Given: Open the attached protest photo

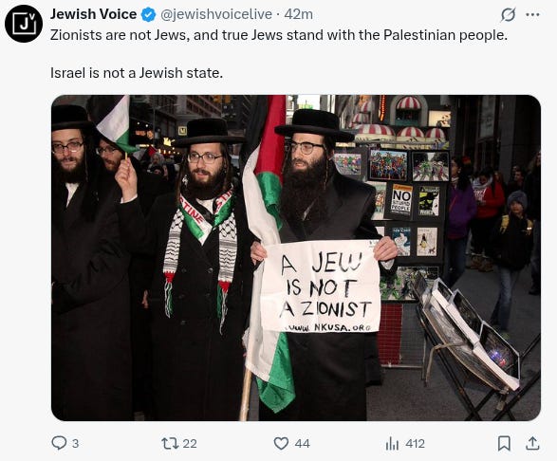Looking at the screenshot, I should pos(296,258).
